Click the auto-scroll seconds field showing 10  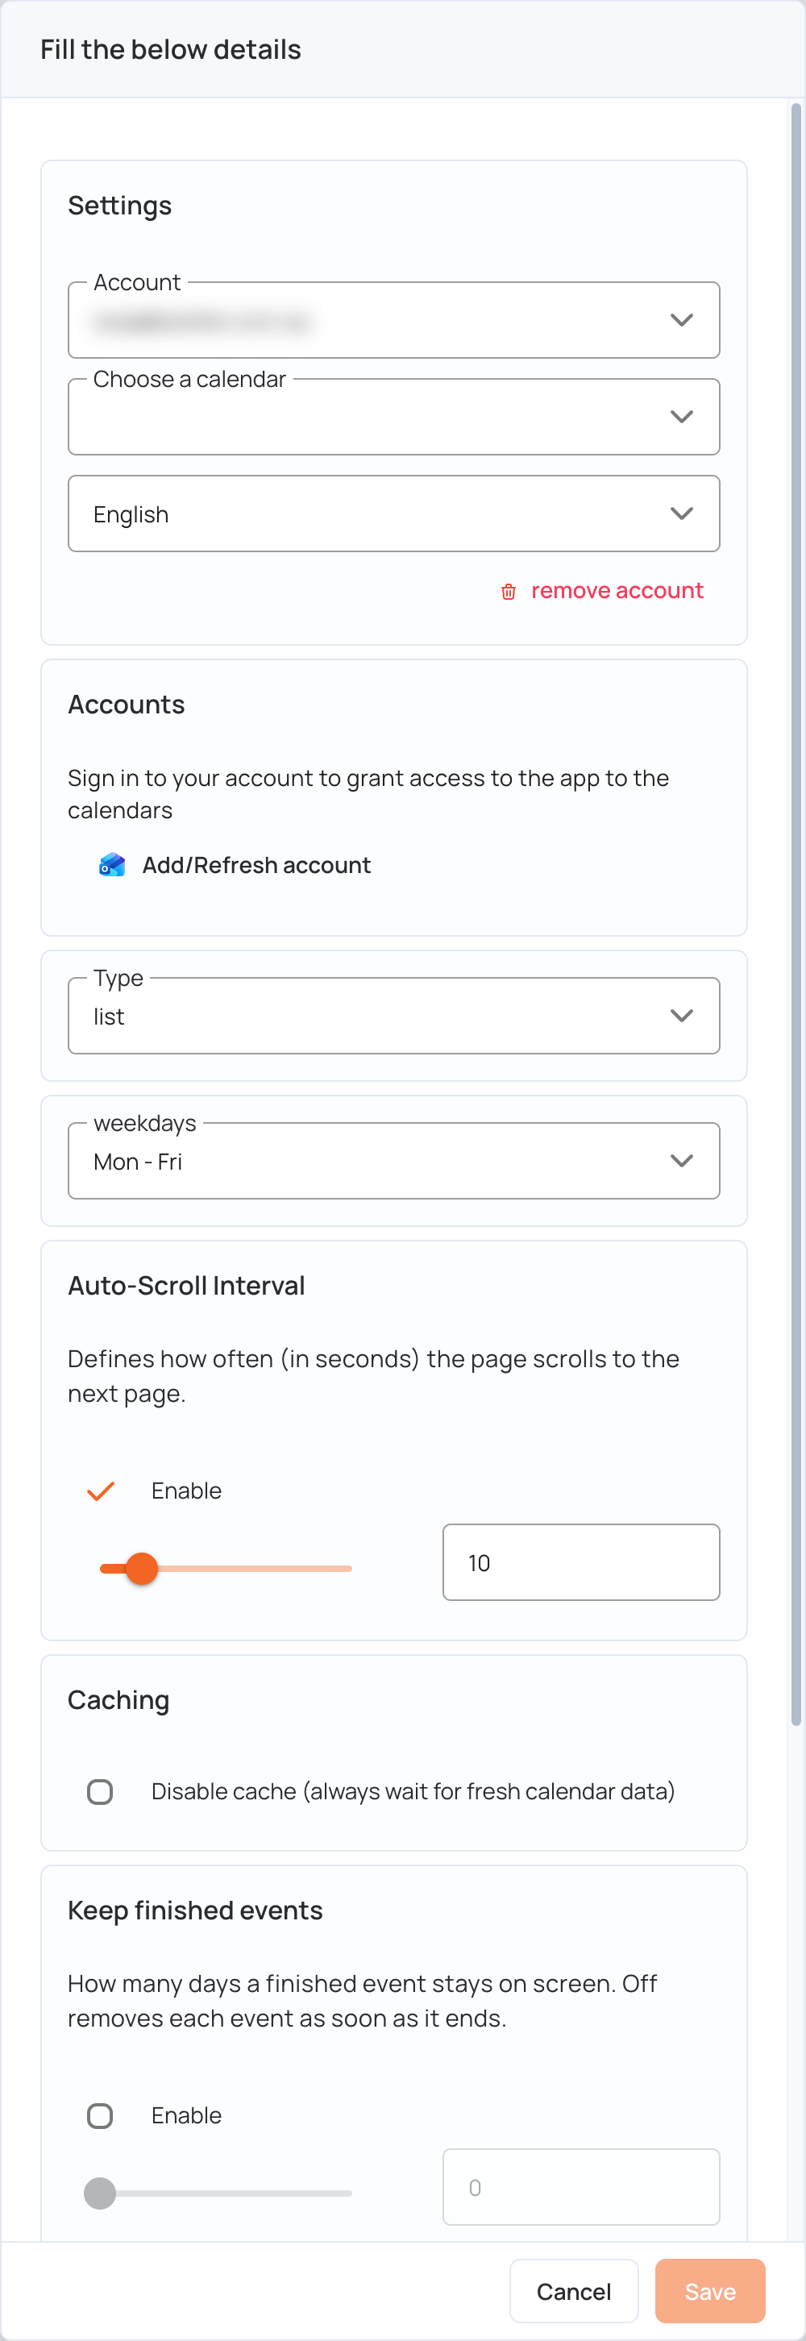point(580,1562)
